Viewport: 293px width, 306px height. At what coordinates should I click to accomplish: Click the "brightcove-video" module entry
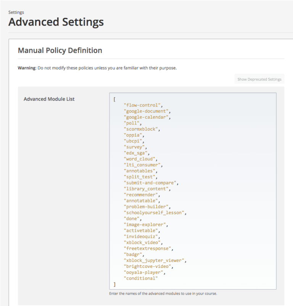pos(148,266)
